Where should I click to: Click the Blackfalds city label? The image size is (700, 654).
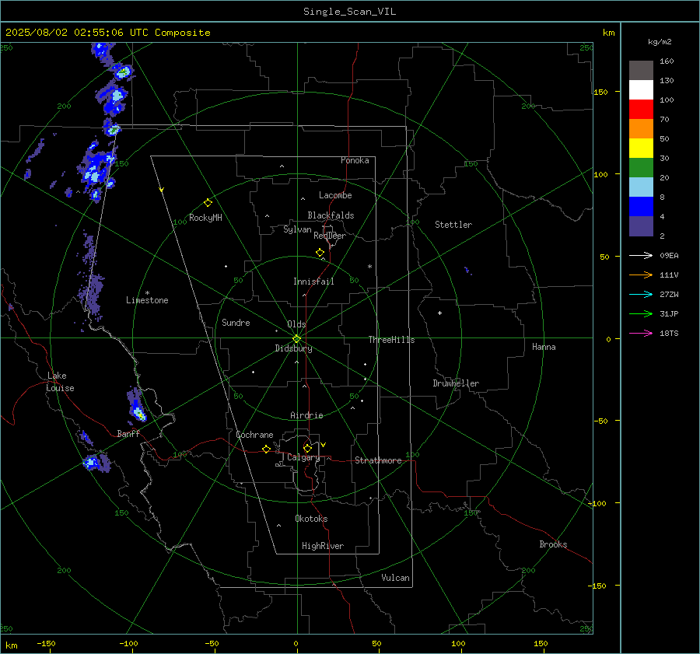click(x=331, y=215)
